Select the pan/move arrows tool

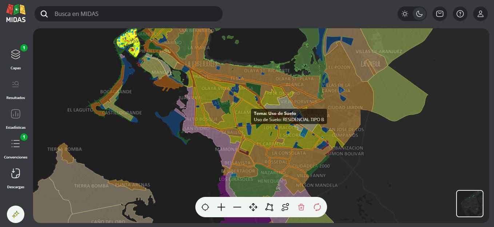click(x=253, y=207)
